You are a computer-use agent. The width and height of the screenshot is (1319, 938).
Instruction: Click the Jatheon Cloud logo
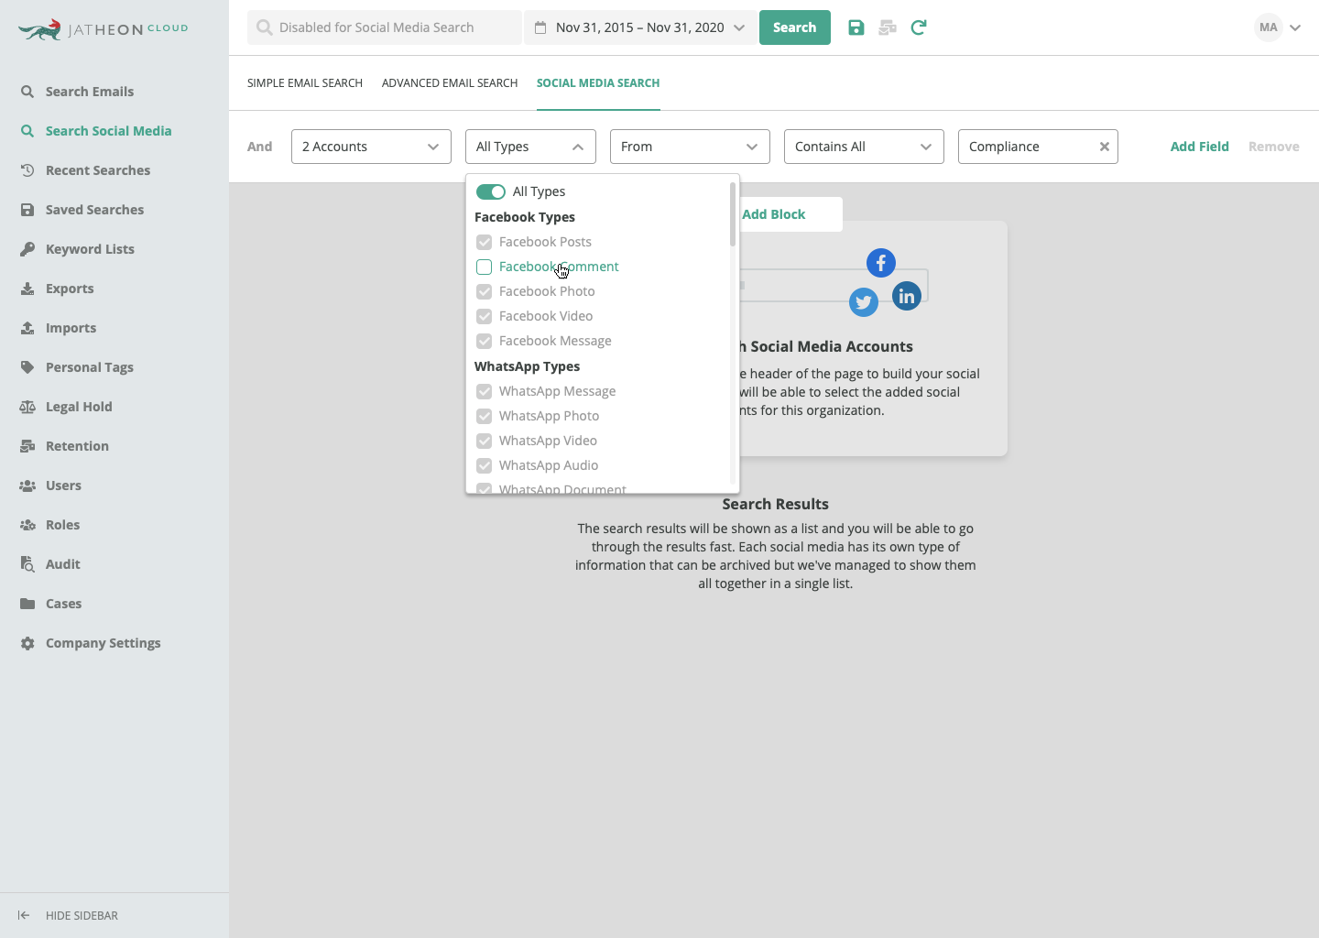103,29
